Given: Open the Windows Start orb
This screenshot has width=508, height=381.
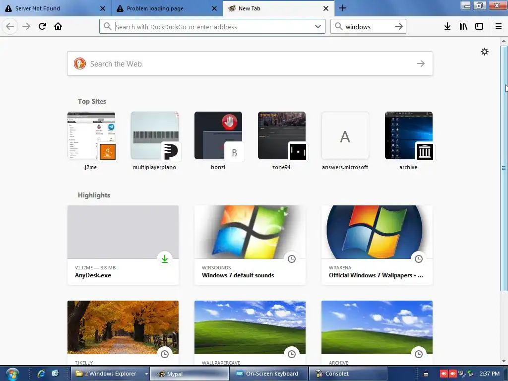Looking at the screenshot, I should 12,374.
